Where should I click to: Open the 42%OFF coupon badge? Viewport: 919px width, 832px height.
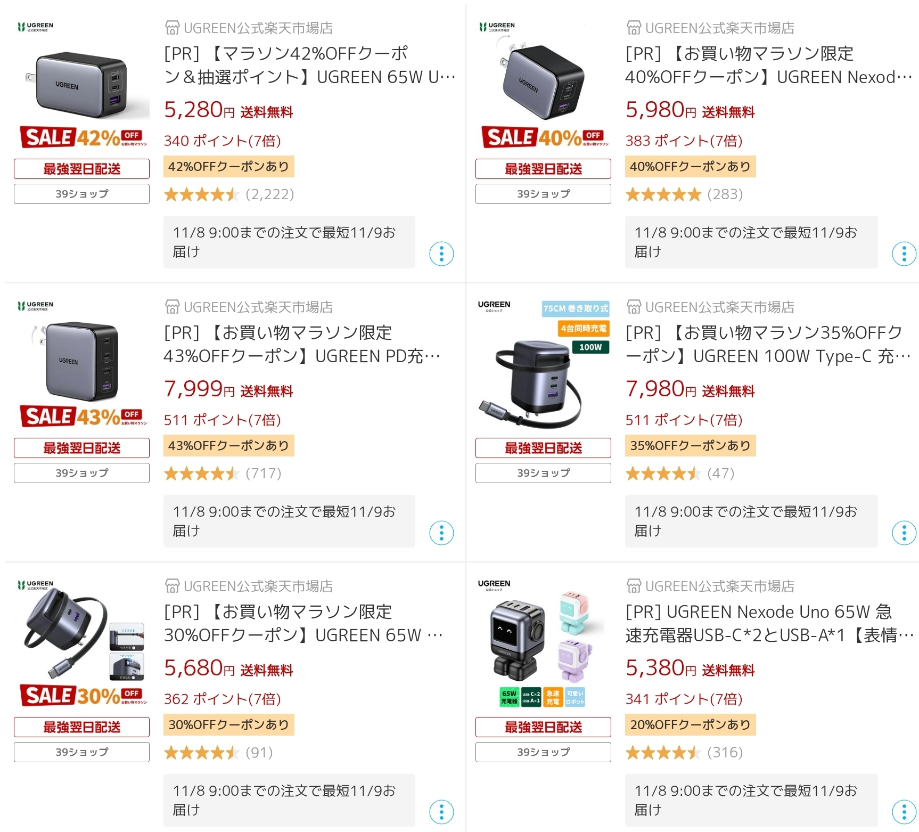[x=228, y=167]
